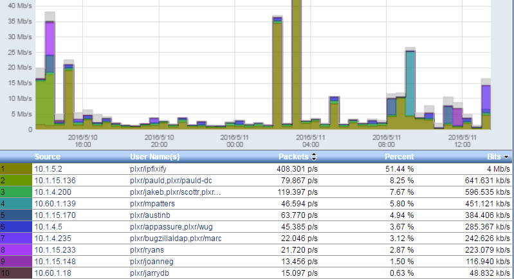Image resolution: width=514 pixels, height=279 pixels.
Task: Select user name plxr/joanneg
Action: pyautogui.click(x=151, y=262)
